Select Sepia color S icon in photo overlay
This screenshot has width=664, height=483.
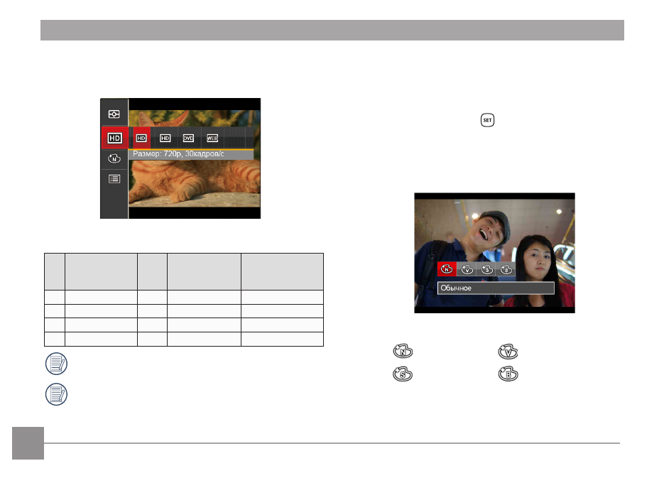487,269
